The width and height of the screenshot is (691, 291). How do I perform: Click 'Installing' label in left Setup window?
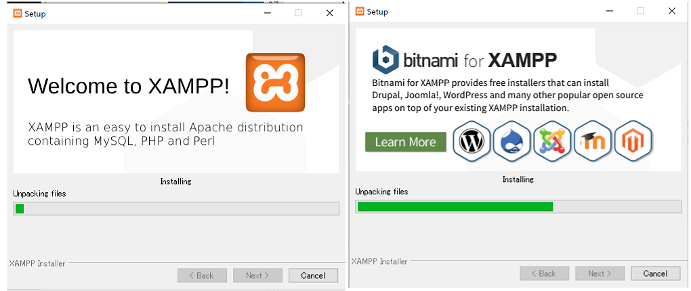176,181
